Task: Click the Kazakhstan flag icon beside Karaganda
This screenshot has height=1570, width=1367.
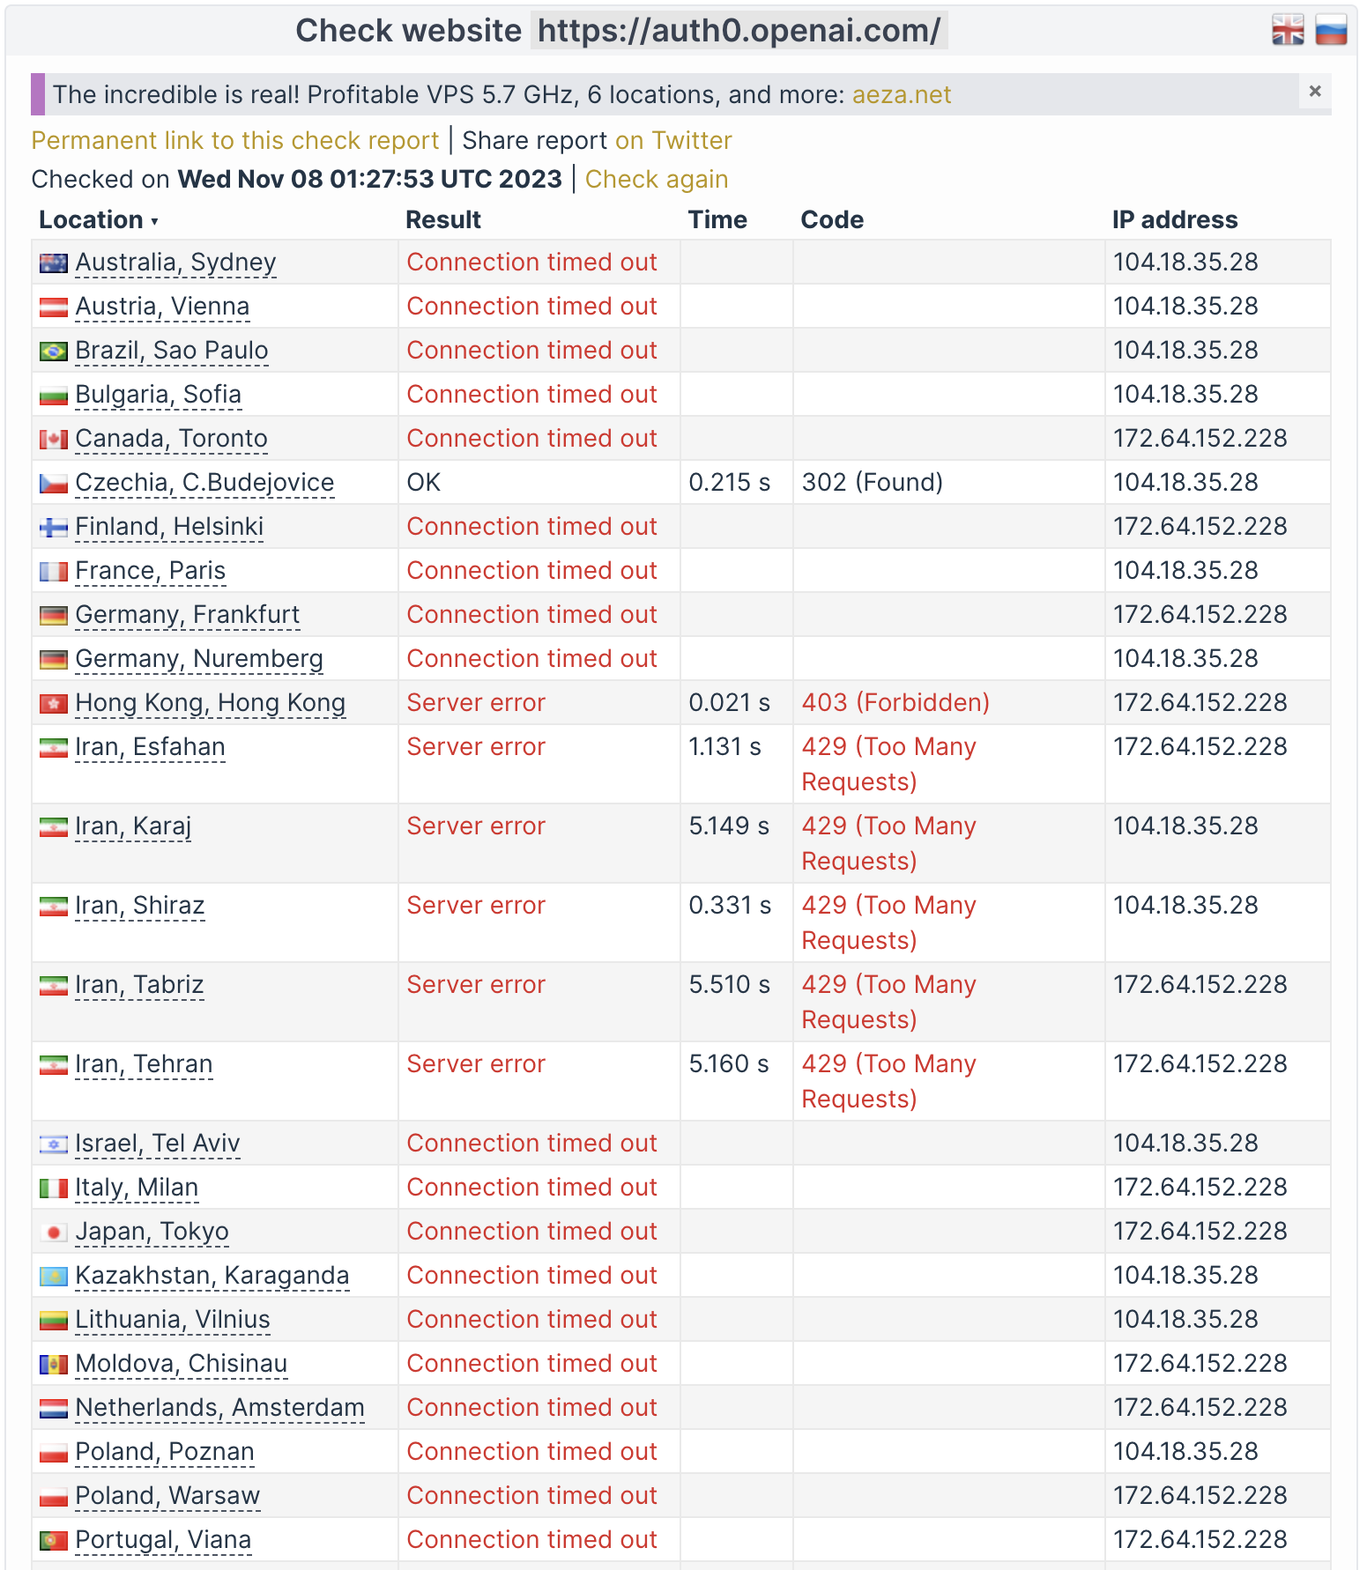Action: pyautogui.click(x=54, y=1276)
